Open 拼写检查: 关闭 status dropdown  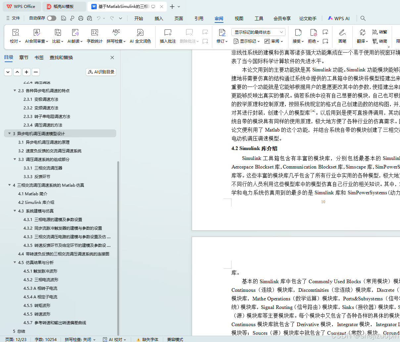(x=80, y=339)
